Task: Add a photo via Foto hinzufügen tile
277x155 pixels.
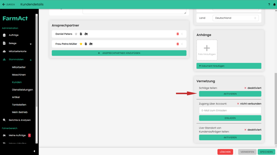Action: 207,50
